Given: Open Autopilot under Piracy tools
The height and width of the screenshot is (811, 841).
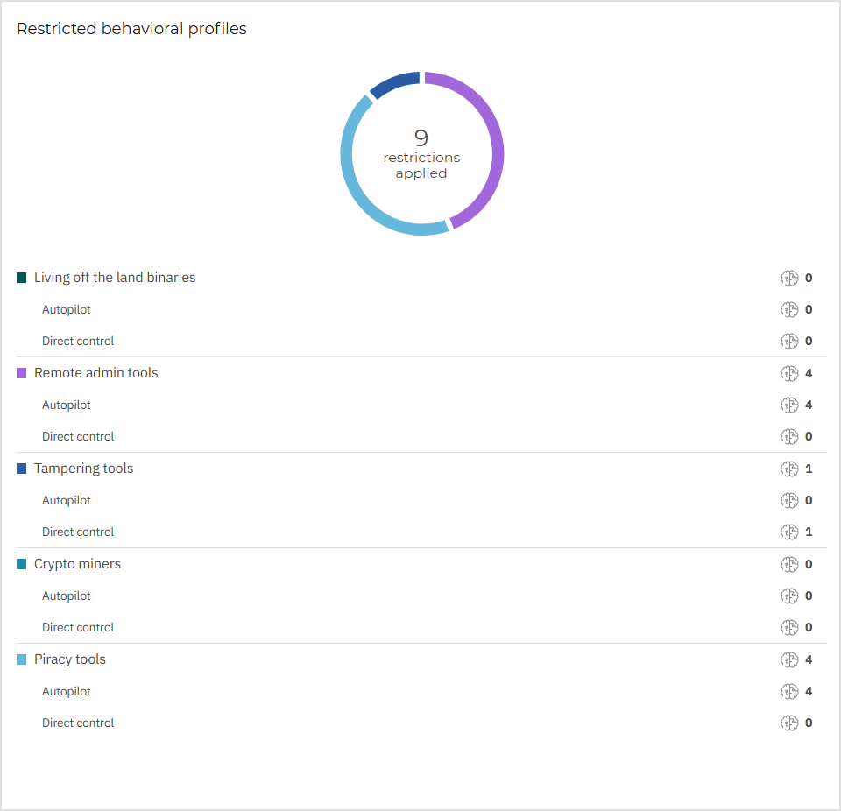Looking at the screenshot, I should (x=66, y=691).
